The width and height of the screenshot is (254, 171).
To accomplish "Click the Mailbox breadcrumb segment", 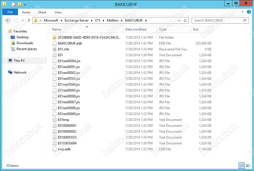I will pyautogui.click(x=113, y=20).
